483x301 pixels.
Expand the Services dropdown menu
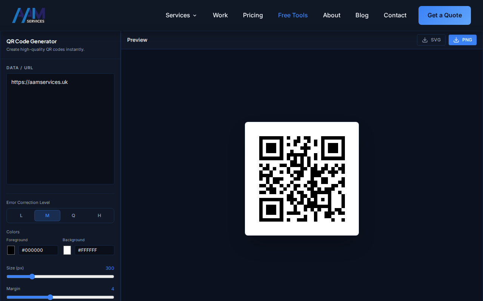[181, 15]
